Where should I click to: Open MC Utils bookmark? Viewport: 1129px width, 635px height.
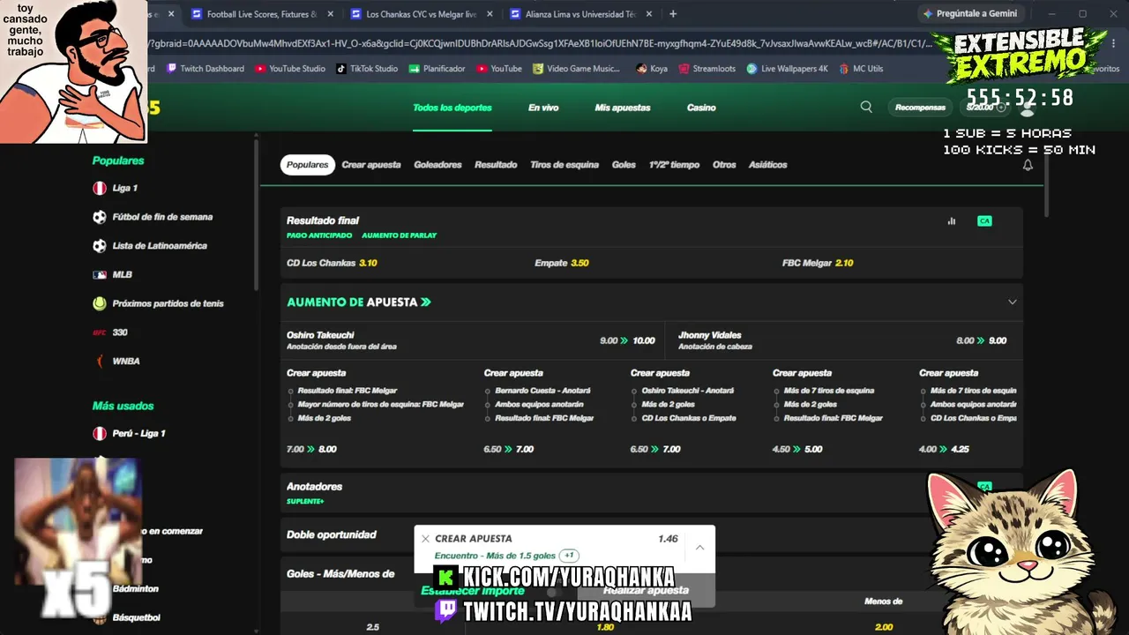pos(861,69)
